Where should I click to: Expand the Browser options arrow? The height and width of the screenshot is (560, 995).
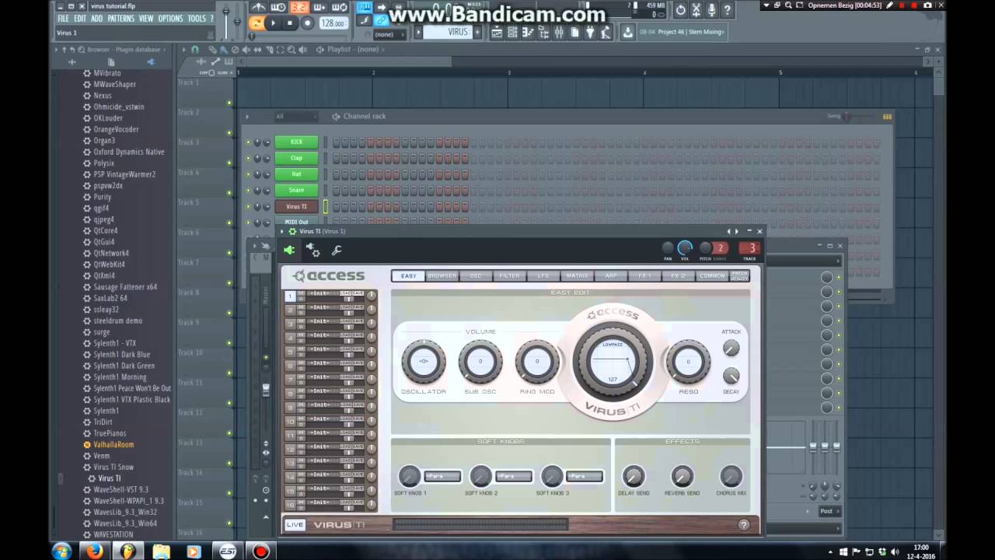tap(56, 49)
